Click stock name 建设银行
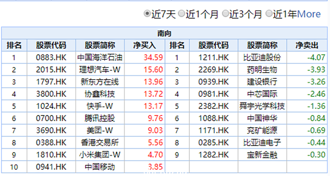The image size is (330, 176). pos(262,82)
